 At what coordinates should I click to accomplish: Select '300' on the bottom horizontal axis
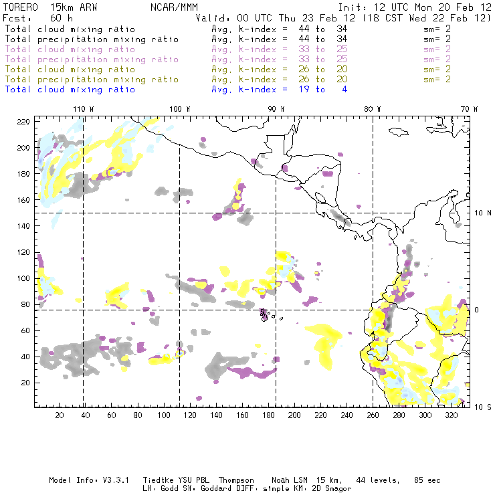425,415
